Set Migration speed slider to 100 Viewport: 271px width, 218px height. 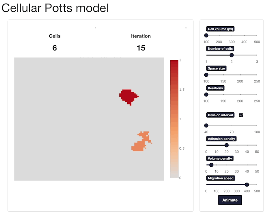click(217, 184)
